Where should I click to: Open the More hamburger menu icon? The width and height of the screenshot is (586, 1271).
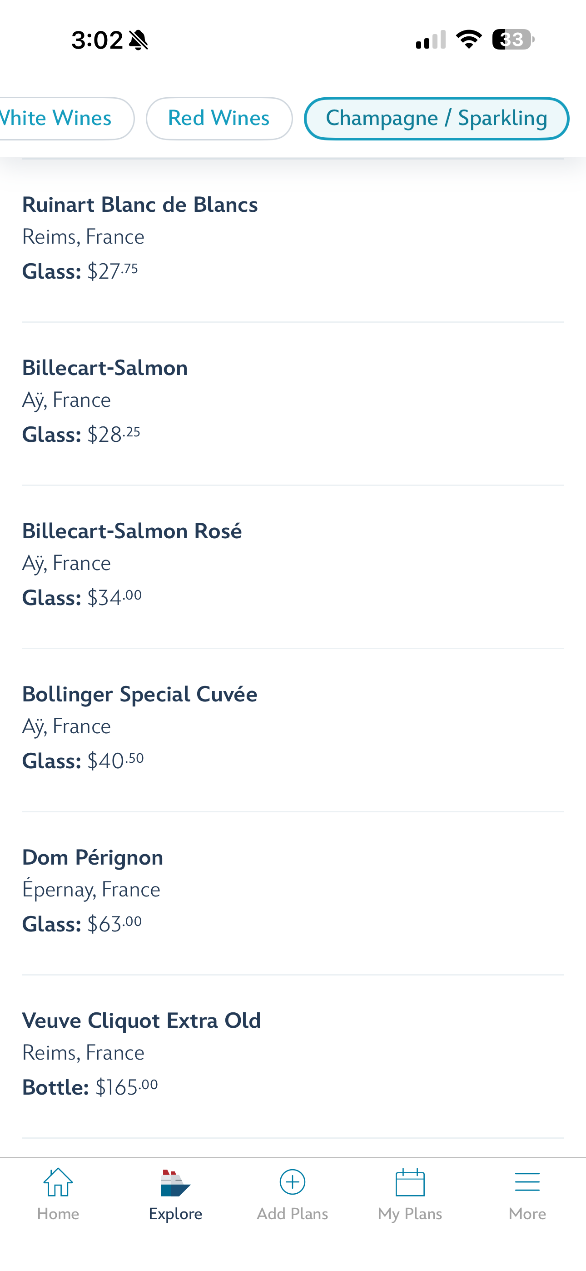(527, 1182)
